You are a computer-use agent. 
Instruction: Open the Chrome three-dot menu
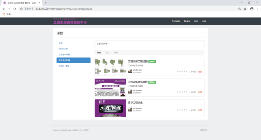tap(257, 9)
